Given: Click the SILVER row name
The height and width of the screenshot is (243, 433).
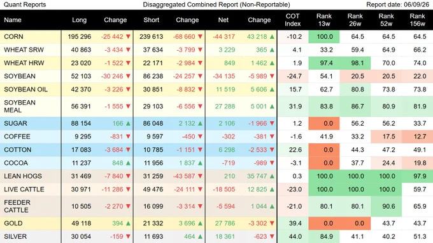Looking at the screenshot, I should tap(15, 237).
